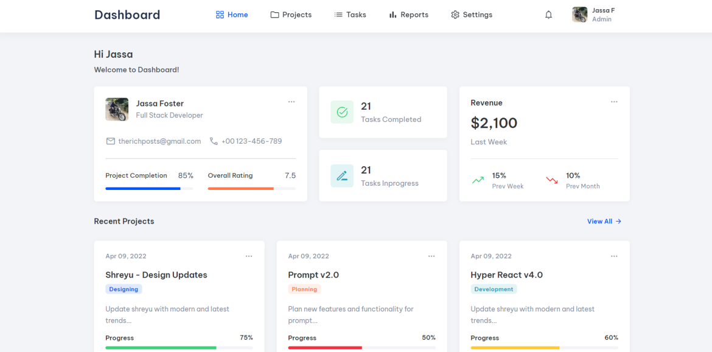Open the Hyper React v4.0 options menu
The image size is (712, 352).
tap(614, 256)
